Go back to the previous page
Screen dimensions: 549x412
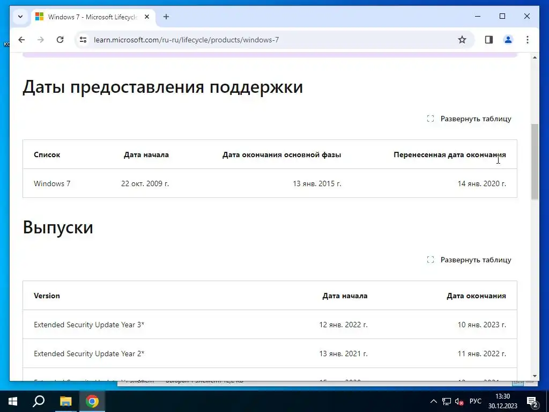[21, 40]
